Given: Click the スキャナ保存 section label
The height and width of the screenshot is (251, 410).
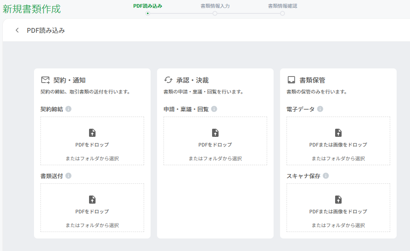Looking at the screenshot, I should point(304,176).
